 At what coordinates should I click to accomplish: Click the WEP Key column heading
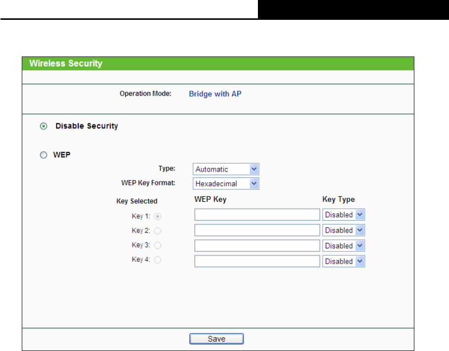pyautogui.click(x=210, y=199)
